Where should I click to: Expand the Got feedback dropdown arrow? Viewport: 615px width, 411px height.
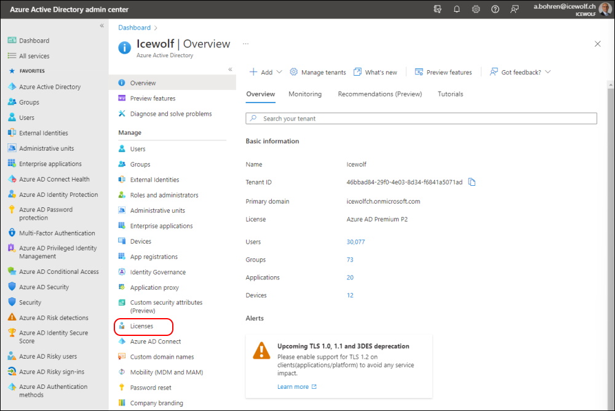click(x=548, y=72)
